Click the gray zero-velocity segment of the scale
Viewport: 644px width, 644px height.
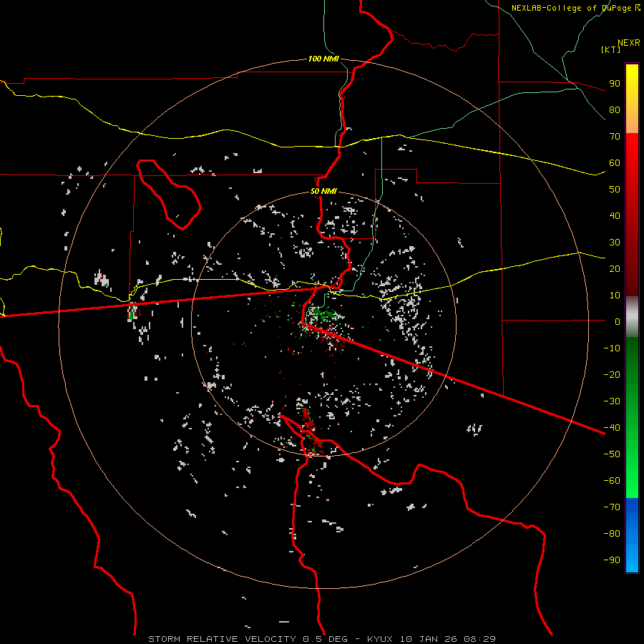632,317
